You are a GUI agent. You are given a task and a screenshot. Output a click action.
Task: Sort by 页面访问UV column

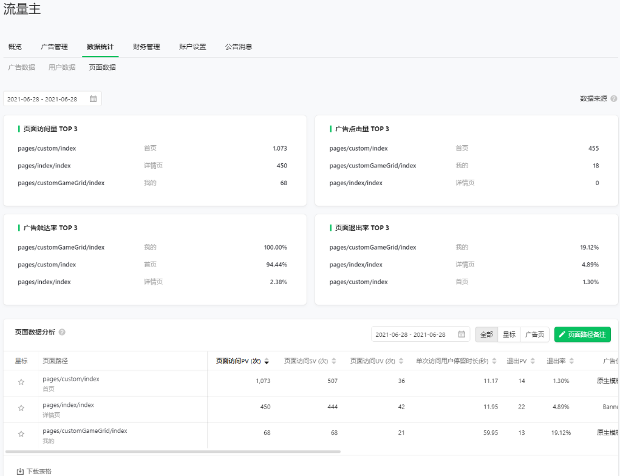click(401, 361)
